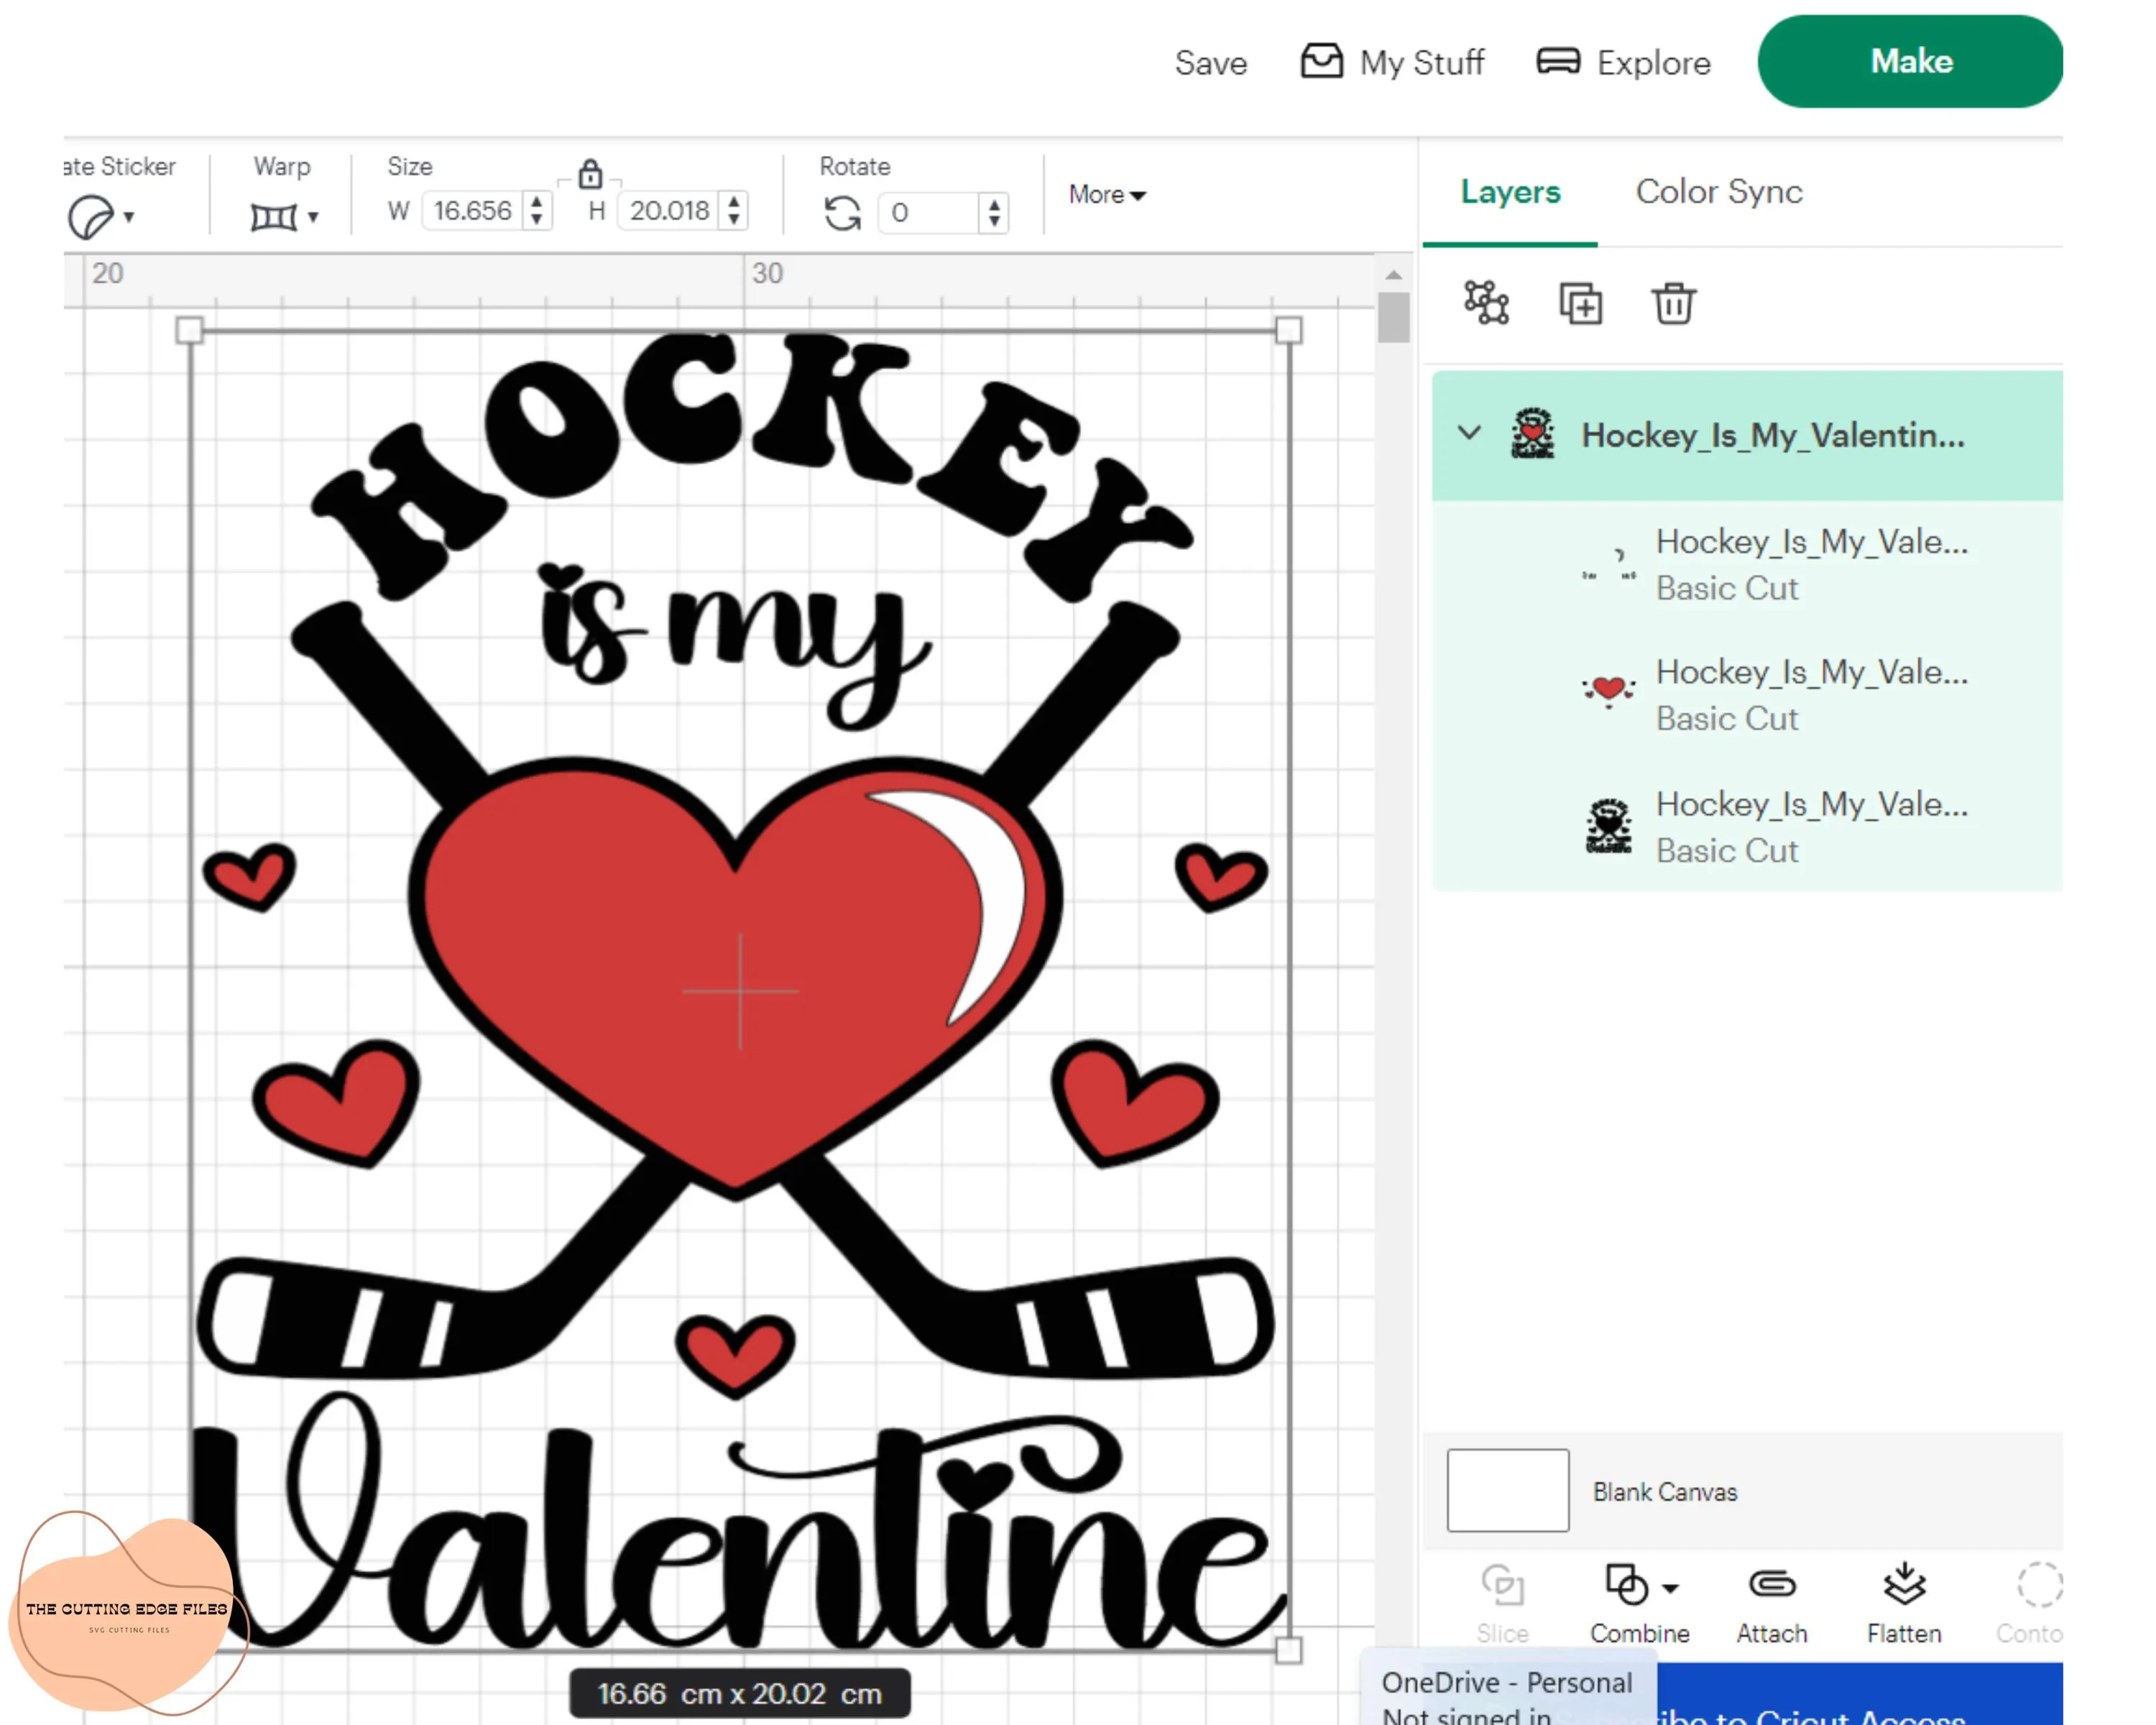This screenshot has height=1725, width=2156.
Task: Switch to the Color Sync tab
Action: pos(1719,191)
